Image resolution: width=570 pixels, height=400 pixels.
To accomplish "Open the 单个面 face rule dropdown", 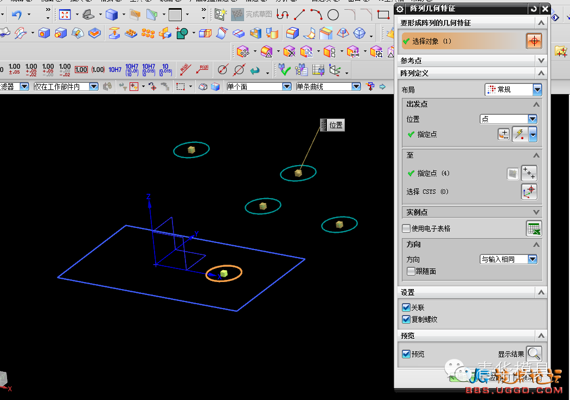I will [x=259, y=87].
